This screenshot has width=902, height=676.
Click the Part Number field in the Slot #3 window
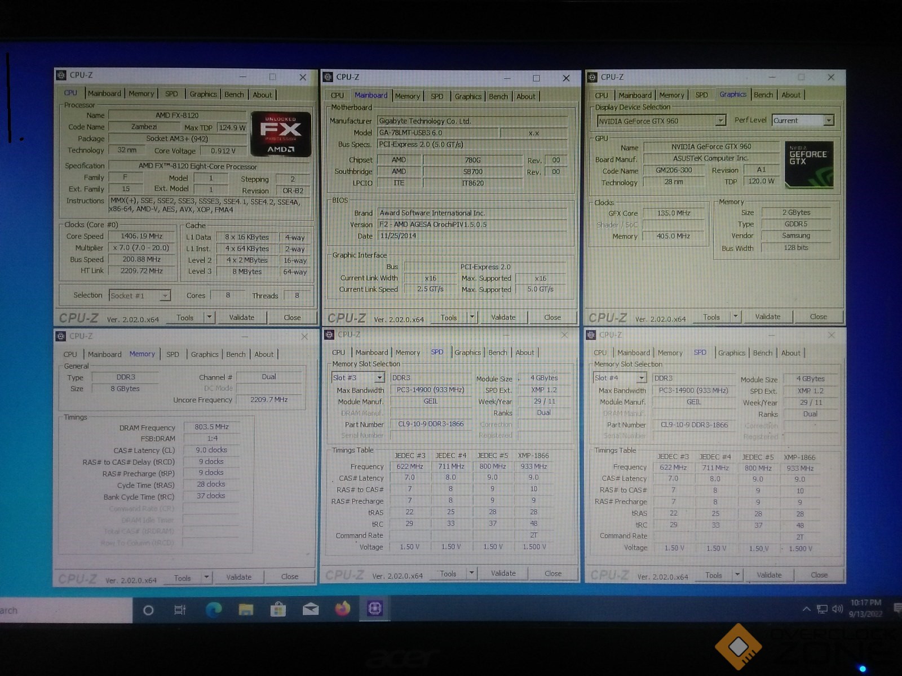click(x=431, y=424)
